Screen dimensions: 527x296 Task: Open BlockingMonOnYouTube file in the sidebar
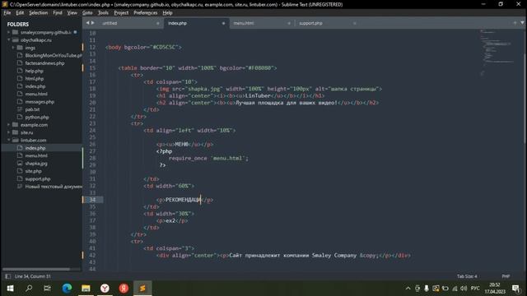(53, 55)
